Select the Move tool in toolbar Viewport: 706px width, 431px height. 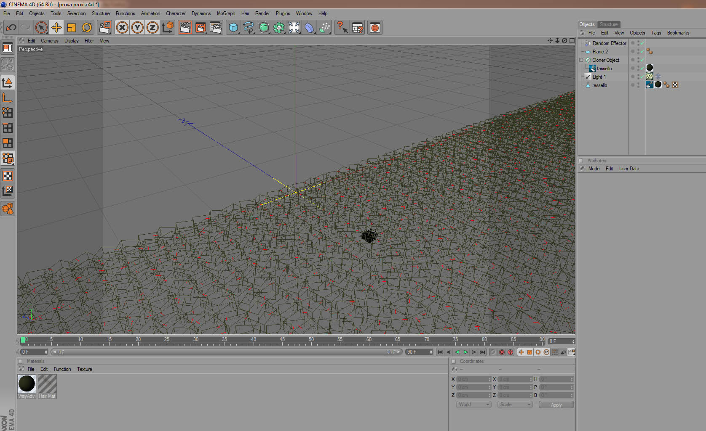[56, 28]
